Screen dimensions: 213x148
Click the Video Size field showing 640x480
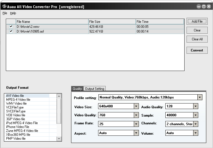point(116,106)
